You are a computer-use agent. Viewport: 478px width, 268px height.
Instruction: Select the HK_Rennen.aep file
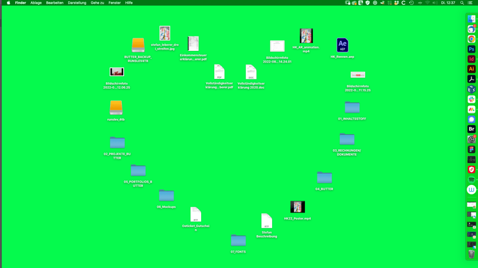click(x=343, y=45)
